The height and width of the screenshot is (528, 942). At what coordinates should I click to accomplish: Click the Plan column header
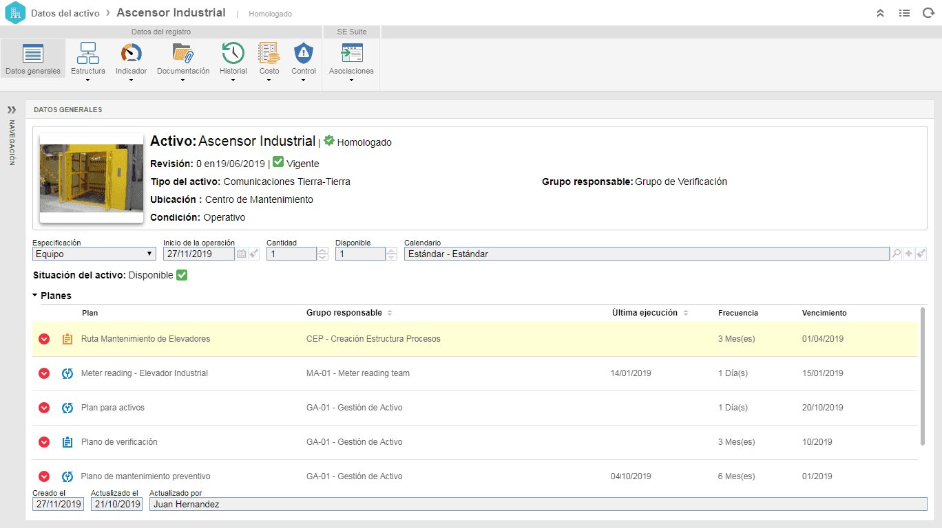90,313
